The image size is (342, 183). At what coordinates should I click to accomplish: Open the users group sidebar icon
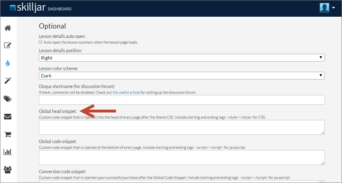coord(8,170)
